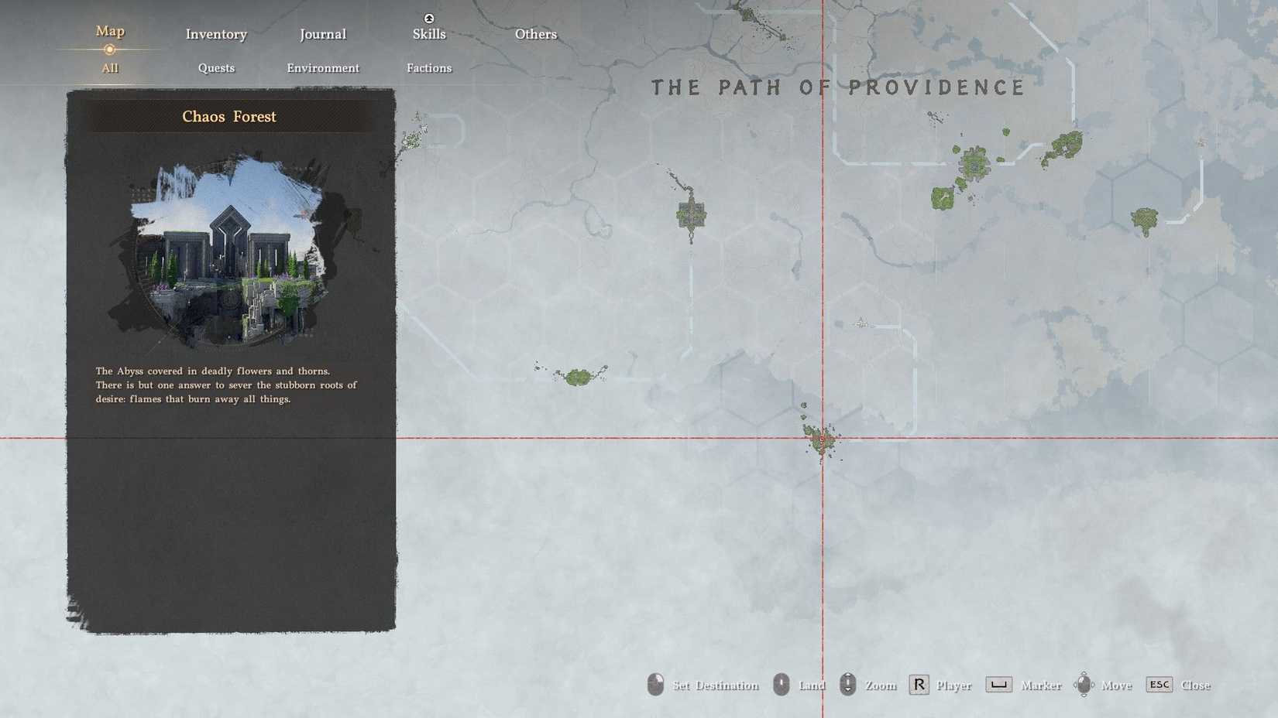Open the Quests map filter

(215, 68)
